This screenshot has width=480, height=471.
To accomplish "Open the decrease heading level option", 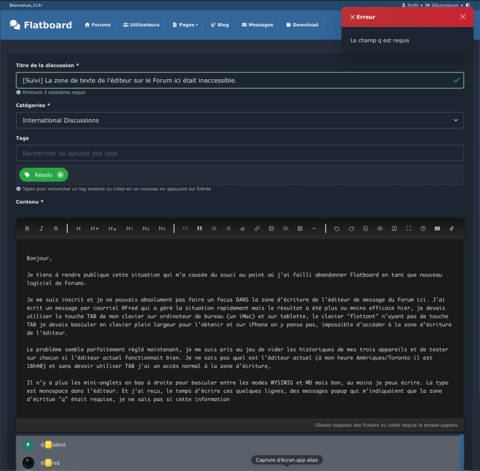I will pos(94,229).
